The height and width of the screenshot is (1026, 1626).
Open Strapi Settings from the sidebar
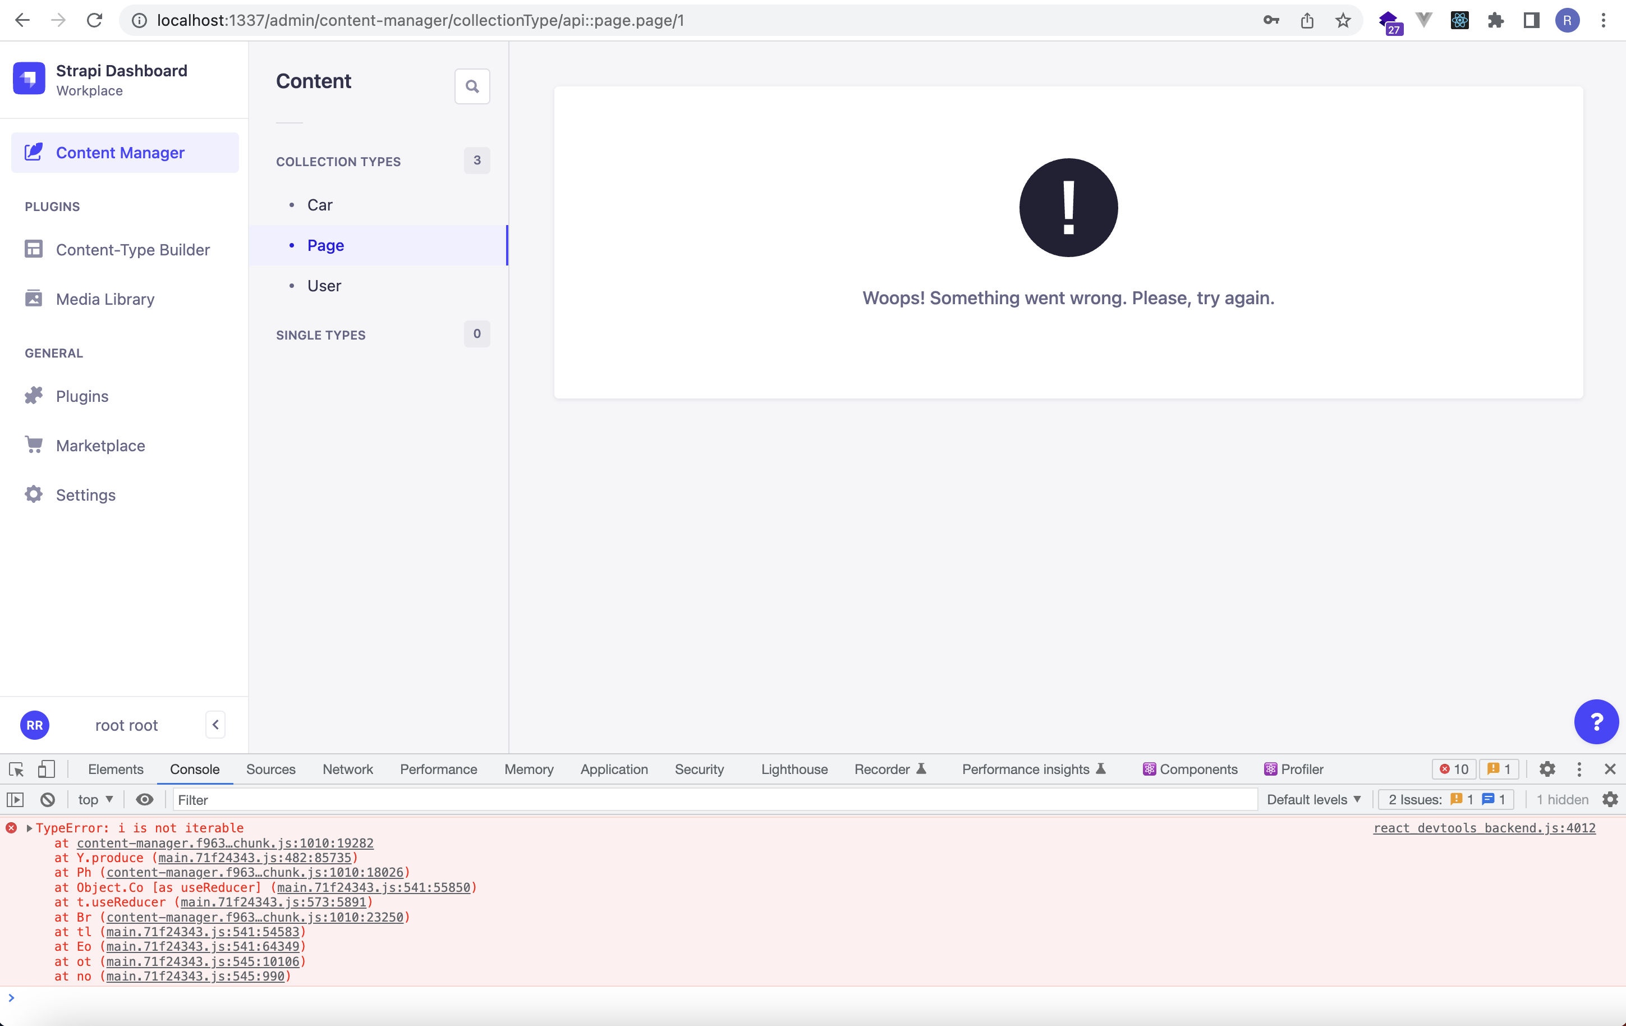coord(85,494)
